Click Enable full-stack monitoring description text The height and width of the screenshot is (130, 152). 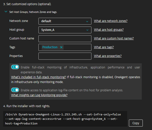[x=80, y=70]
